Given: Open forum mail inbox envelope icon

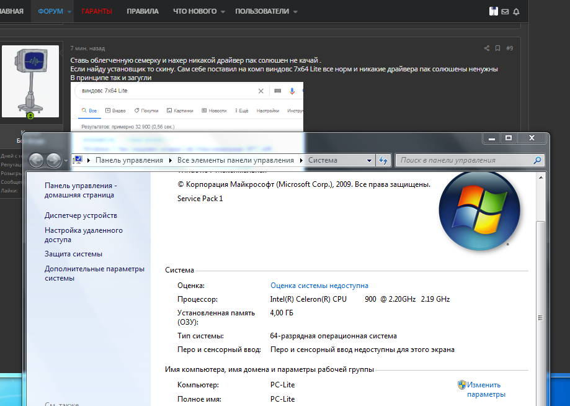Looking at the screenshot, I should 505,12.
